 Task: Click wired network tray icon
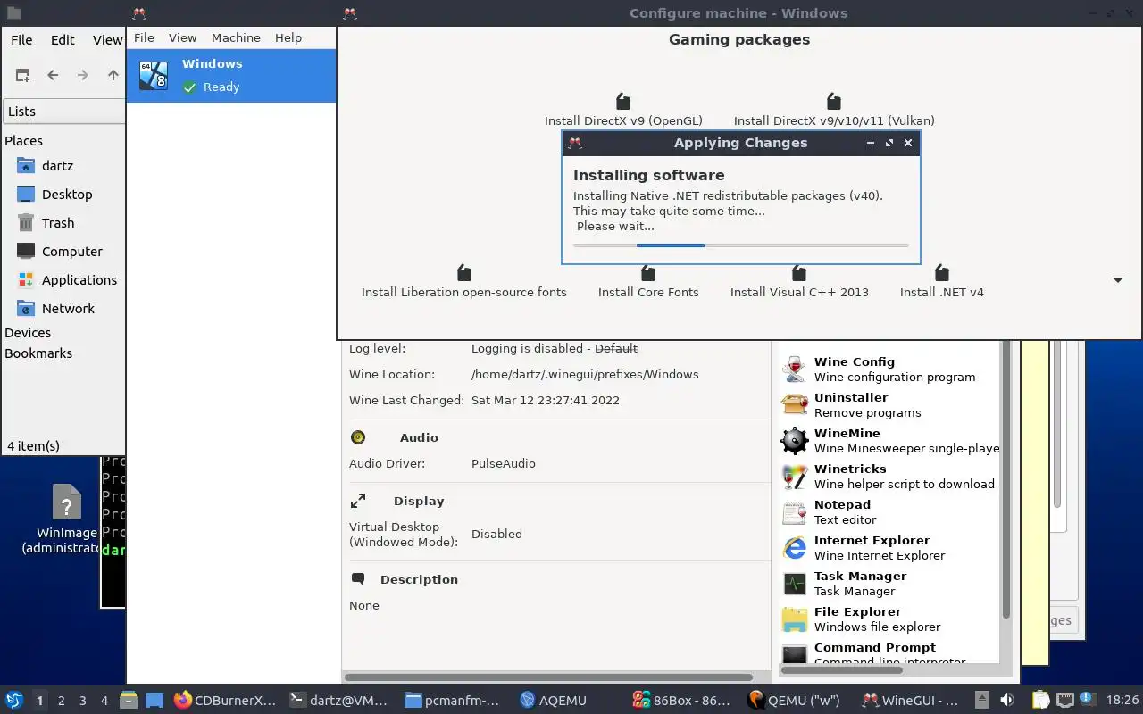pyautogui.click(x=1064, y=701)
